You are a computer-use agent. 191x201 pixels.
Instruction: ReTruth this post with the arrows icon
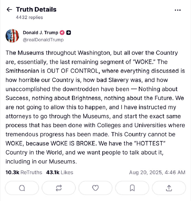(x=59, y=188)
